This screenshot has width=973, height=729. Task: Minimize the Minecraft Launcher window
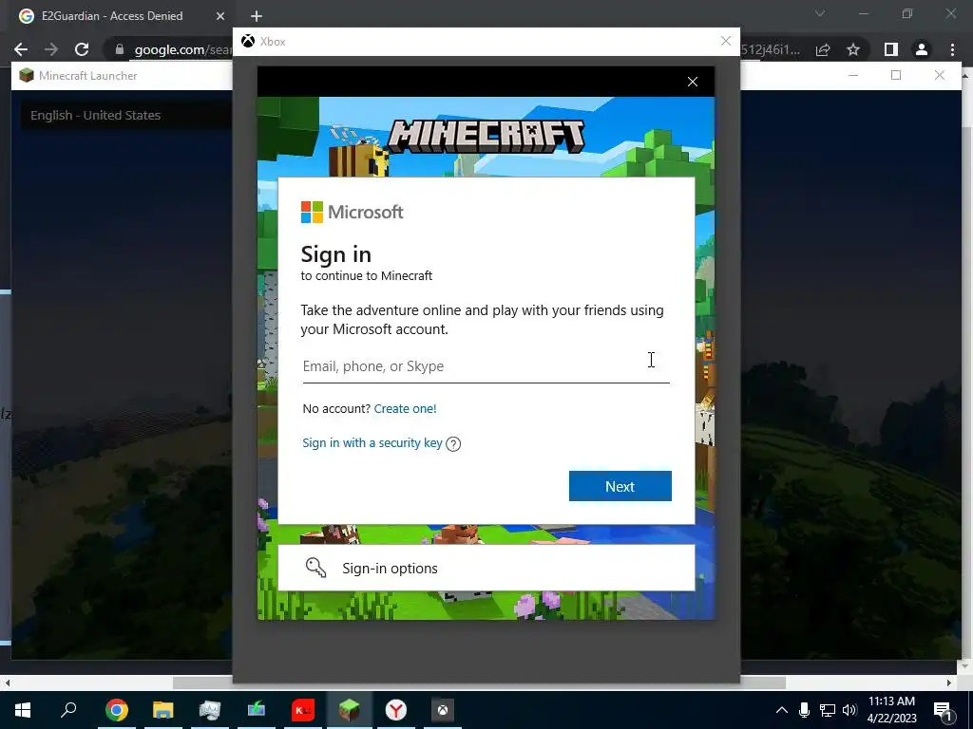pos(853,75)
